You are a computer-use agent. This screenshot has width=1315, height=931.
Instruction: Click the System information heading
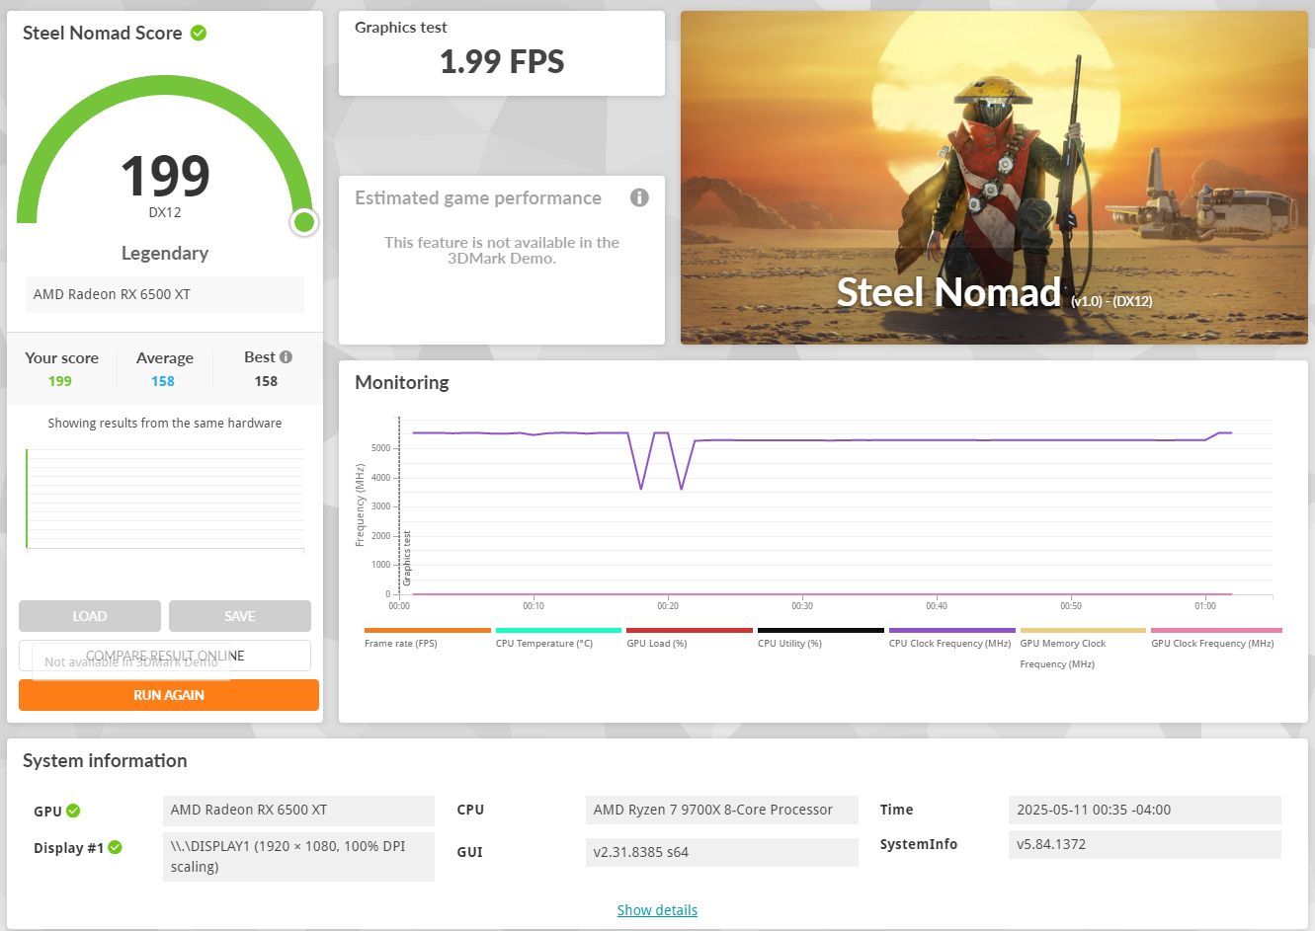click(105, 761)
